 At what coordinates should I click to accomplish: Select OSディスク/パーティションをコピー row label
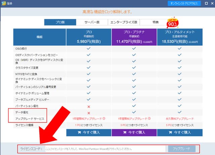click(x=37, y=55)
